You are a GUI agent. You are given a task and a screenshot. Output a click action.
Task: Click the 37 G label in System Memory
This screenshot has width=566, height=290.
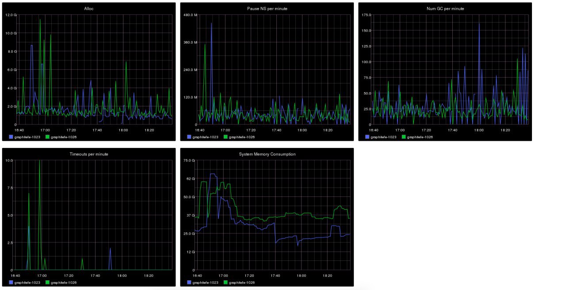point(191,215)
